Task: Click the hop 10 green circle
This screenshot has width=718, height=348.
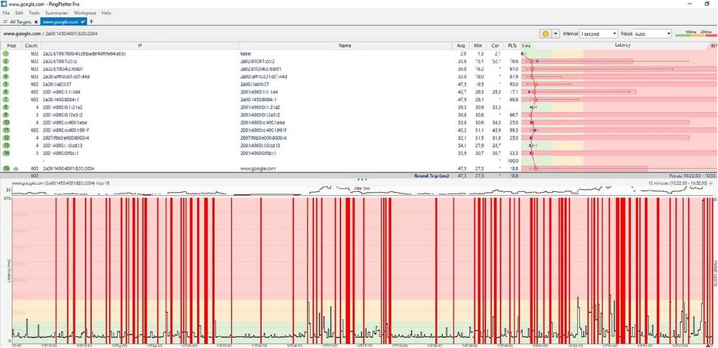Action: point(6,122)
